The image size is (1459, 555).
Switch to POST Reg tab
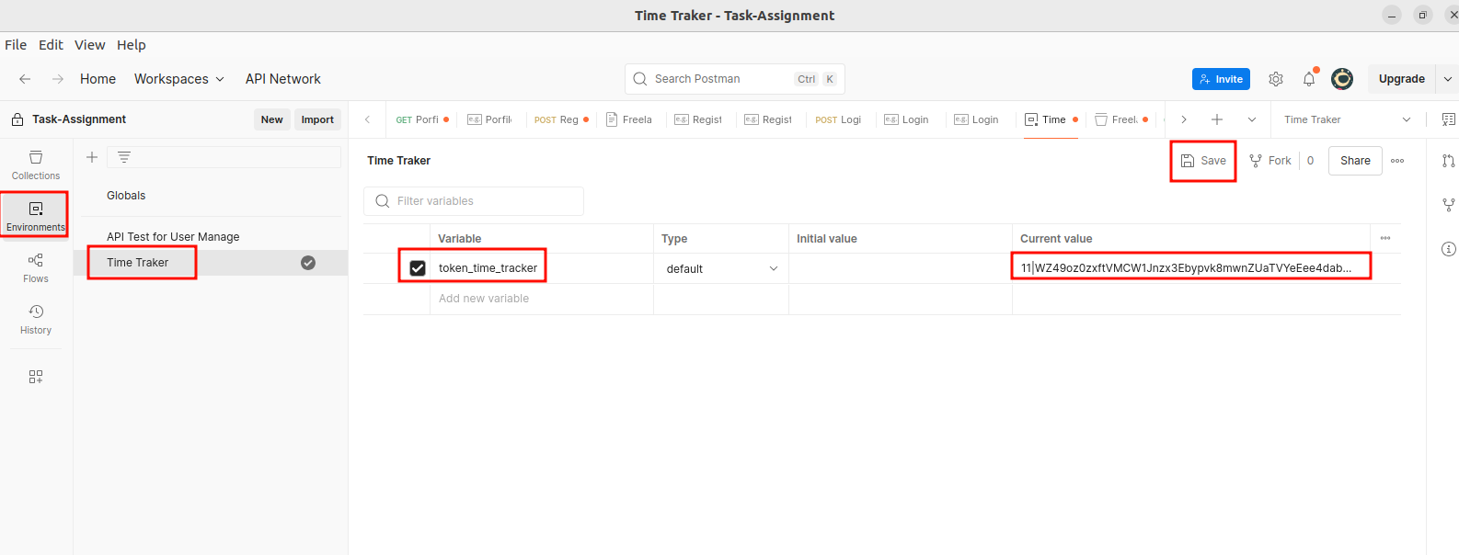point(561,119)
